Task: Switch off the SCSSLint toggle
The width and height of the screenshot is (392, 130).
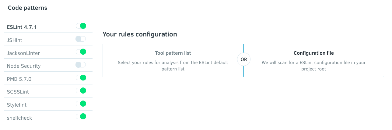Action: [x=81, y=91]
